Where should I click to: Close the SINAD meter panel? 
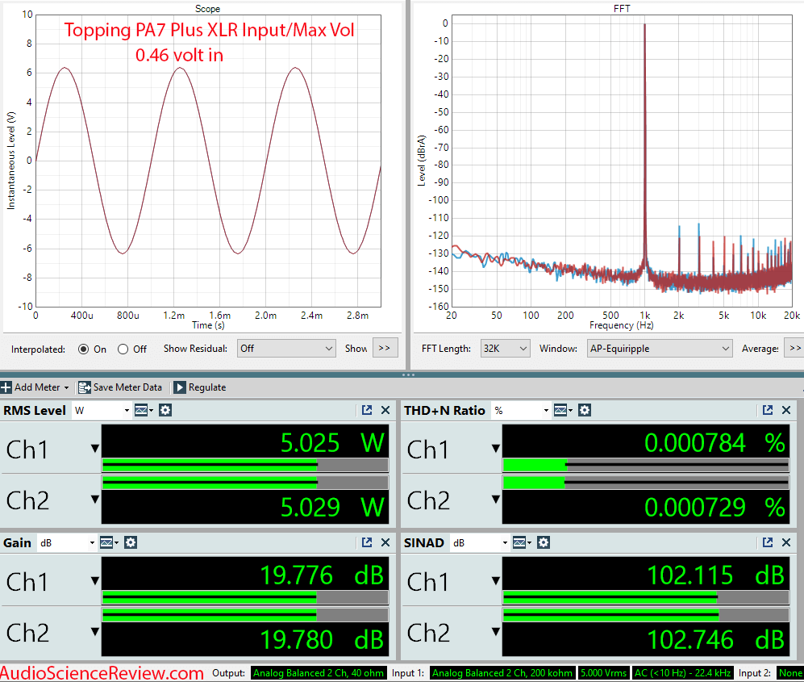click(x=786, y=542)
